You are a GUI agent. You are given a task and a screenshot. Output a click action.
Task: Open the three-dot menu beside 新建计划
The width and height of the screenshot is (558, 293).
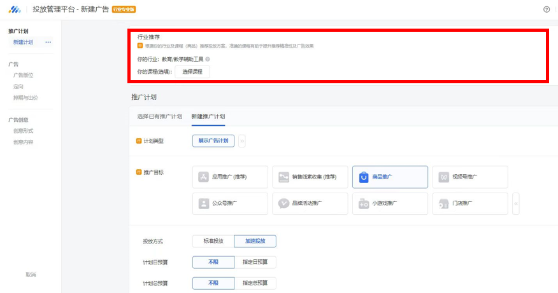click(x=48, y=42)
